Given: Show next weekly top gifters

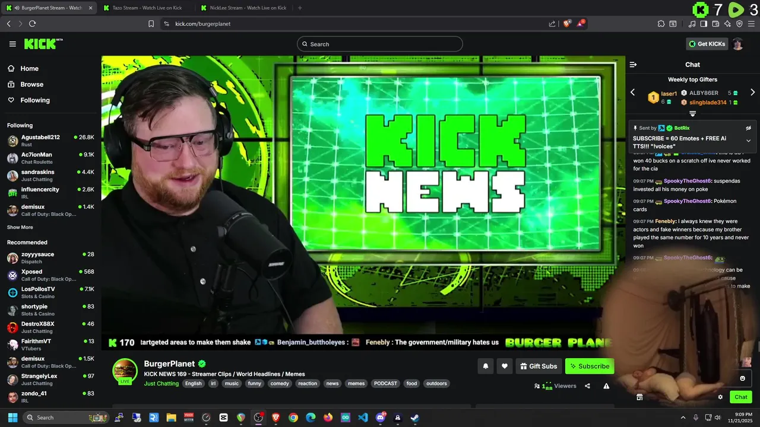Looking at the screenshot, I should [x=752, y=93].
